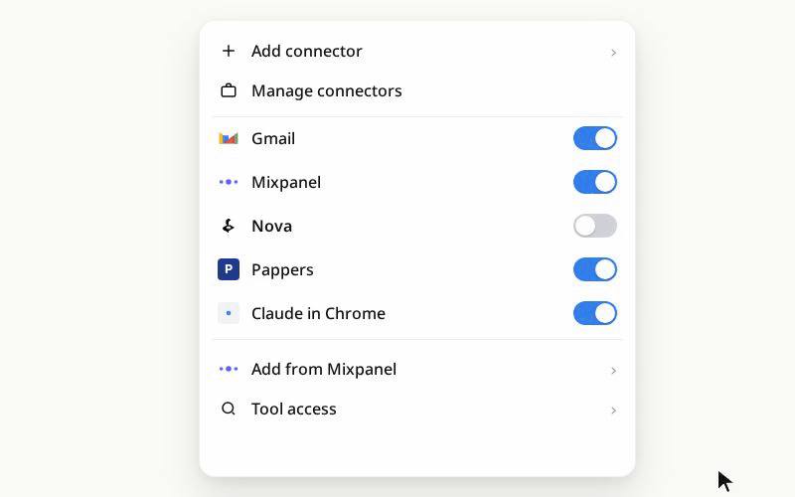Expand the Add from Mixpanel chevron

(x=613, y=371)
